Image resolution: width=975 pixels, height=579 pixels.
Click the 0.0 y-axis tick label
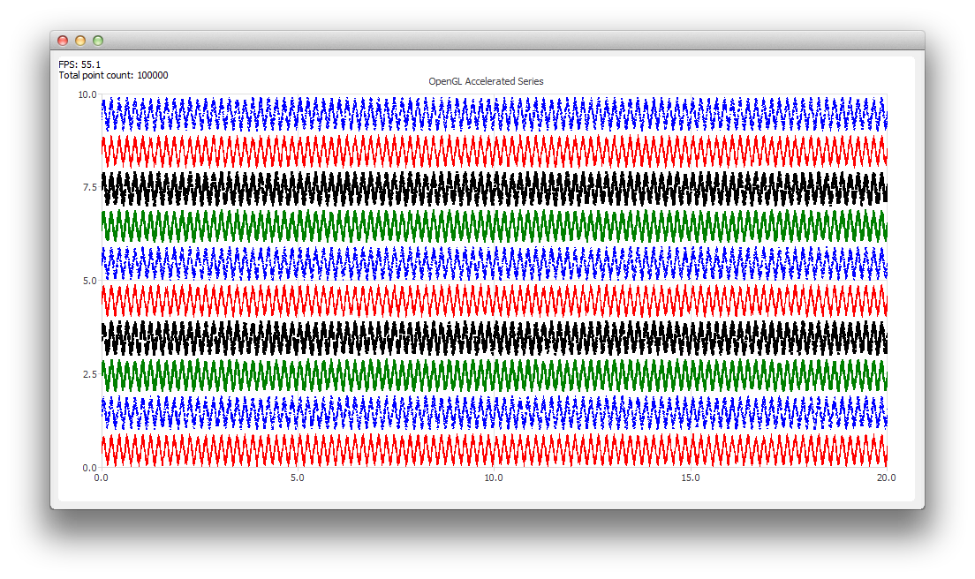coord(87,466)
